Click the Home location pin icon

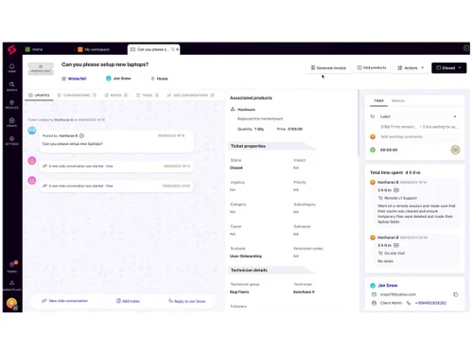pyautogui.click(x=153, y=79)
